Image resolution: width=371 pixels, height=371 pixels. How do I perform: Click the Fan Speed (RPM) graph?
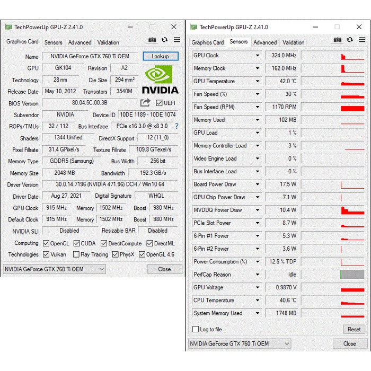coord(332,107)
